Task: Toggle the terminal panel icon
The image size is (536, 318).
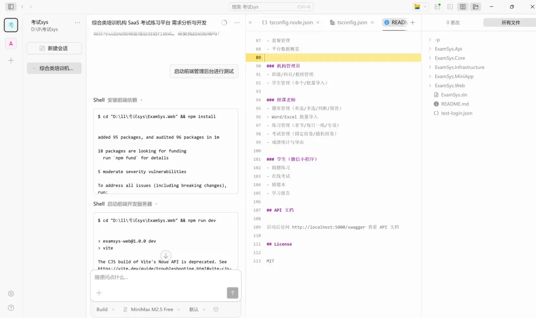Action: 450,6
